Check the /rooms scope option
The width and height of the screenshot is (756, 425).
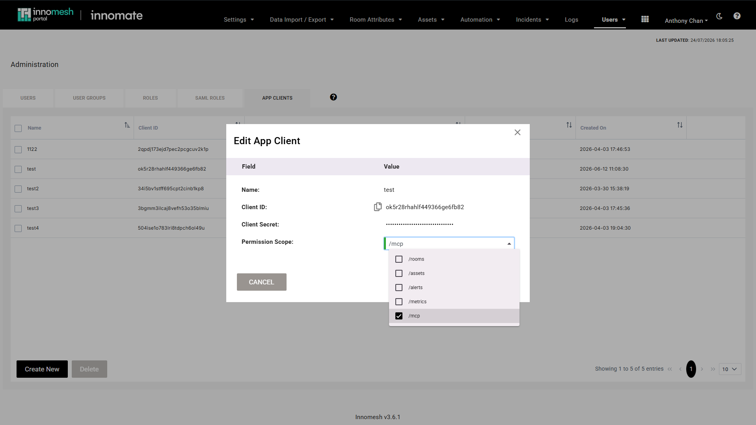[x=399, y=259]
